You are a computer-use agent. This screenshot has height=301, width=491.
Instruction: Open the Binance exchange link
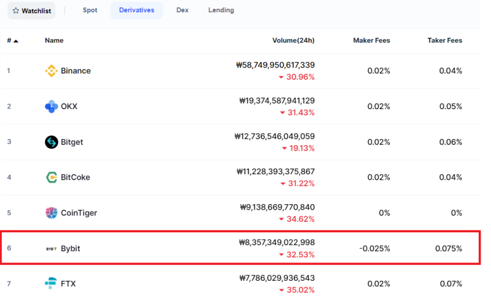point(75,70)
